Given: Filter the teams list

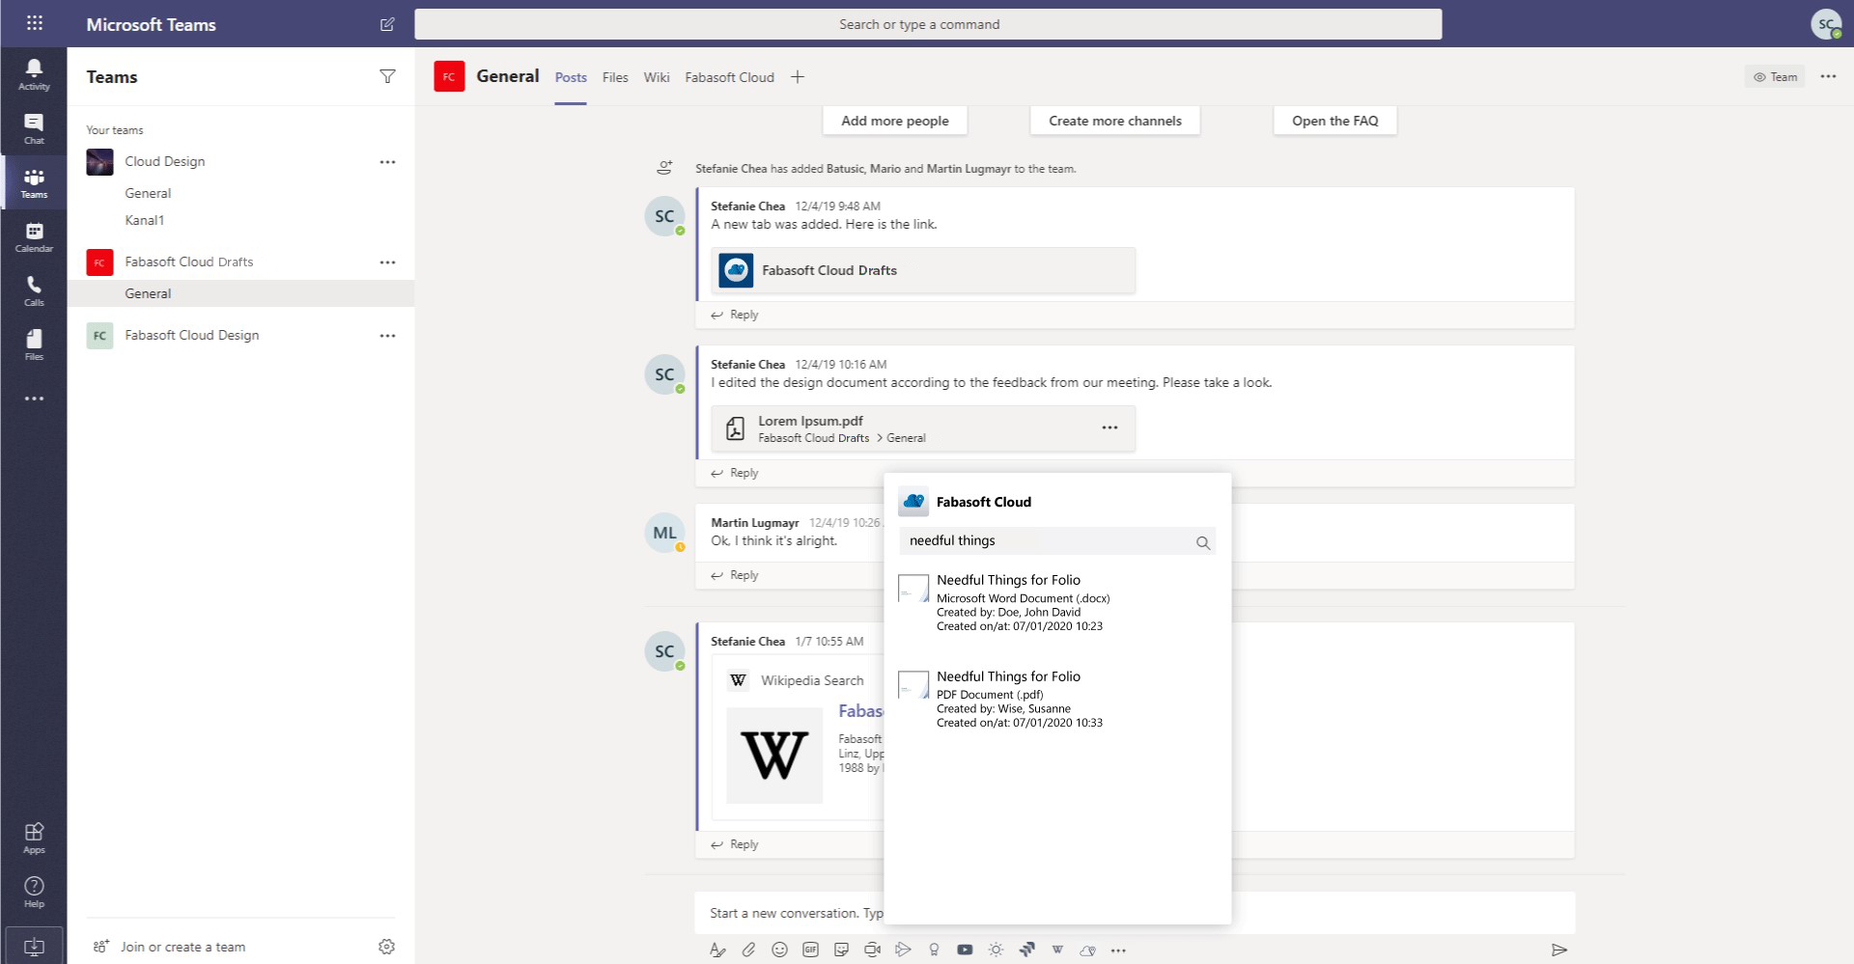Looking at the screenshot, I should click(387, 76).
